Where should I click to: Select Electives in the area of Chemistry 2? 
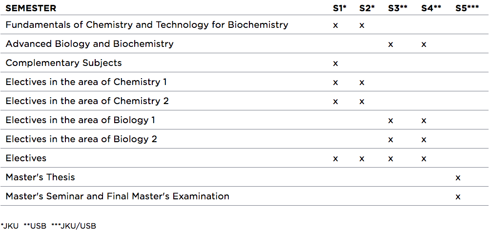pos(87,101)
